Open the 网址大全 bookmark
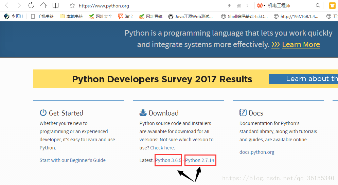Viewport: 338px width, 185px height. pyautogui.click(x=101, y=16)
